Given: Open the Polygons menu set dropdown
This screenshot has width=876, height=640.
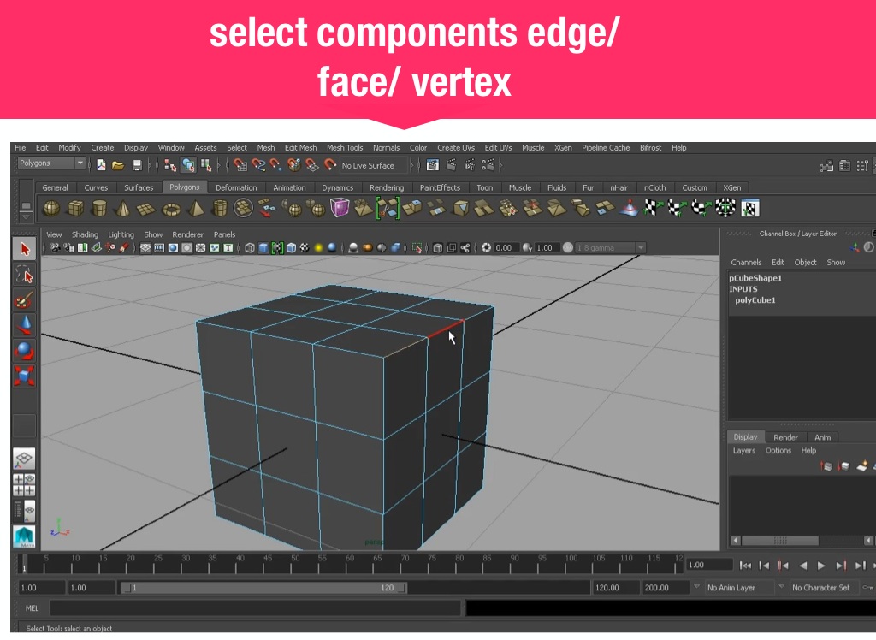Looking at the screenshot, I should (x=52, y=163).
